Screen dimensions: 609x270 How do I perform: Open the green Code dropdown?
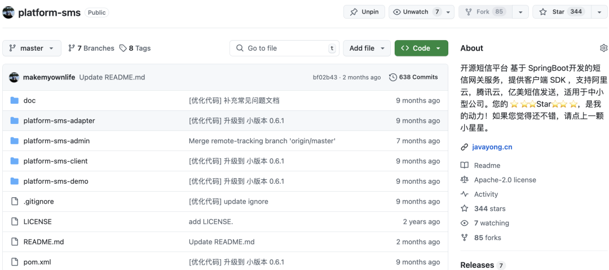(421, 48)
